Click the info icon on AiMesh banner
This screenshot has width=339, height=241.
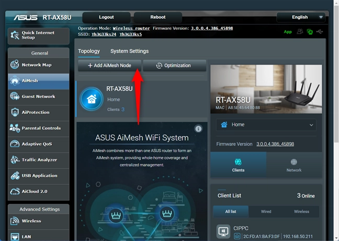(198, 129)
